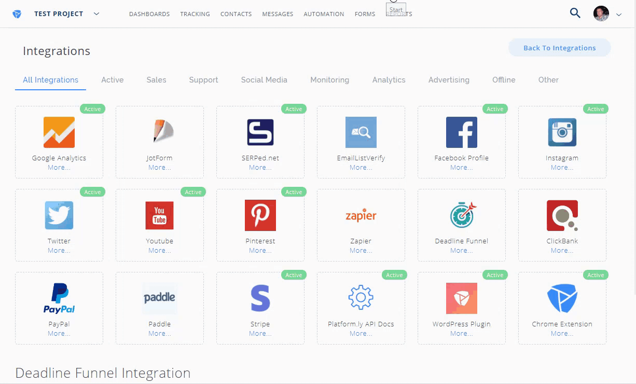Click the user profile avatar
This screenshot has width=636, height=384.
tap(601, 13)
